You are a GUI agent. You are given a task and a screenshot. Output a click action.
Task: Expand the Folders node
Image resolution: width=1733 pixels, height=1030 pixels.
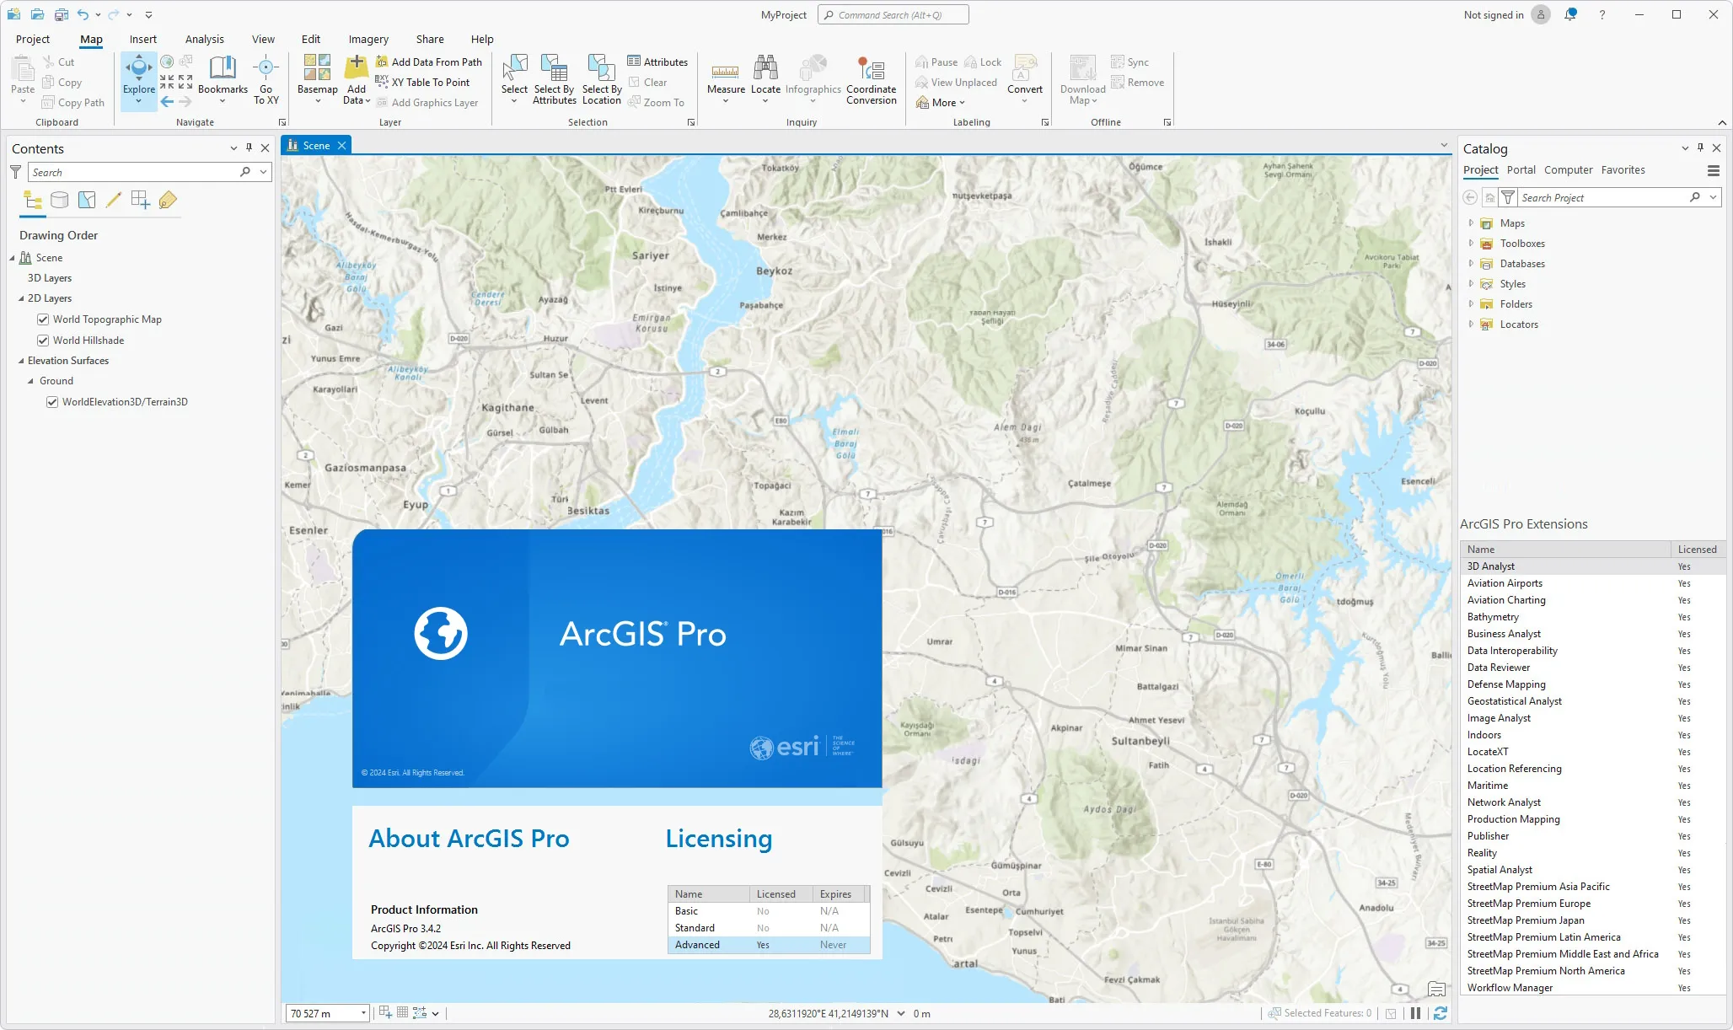pyautogui.click(x=1471, y=304)
